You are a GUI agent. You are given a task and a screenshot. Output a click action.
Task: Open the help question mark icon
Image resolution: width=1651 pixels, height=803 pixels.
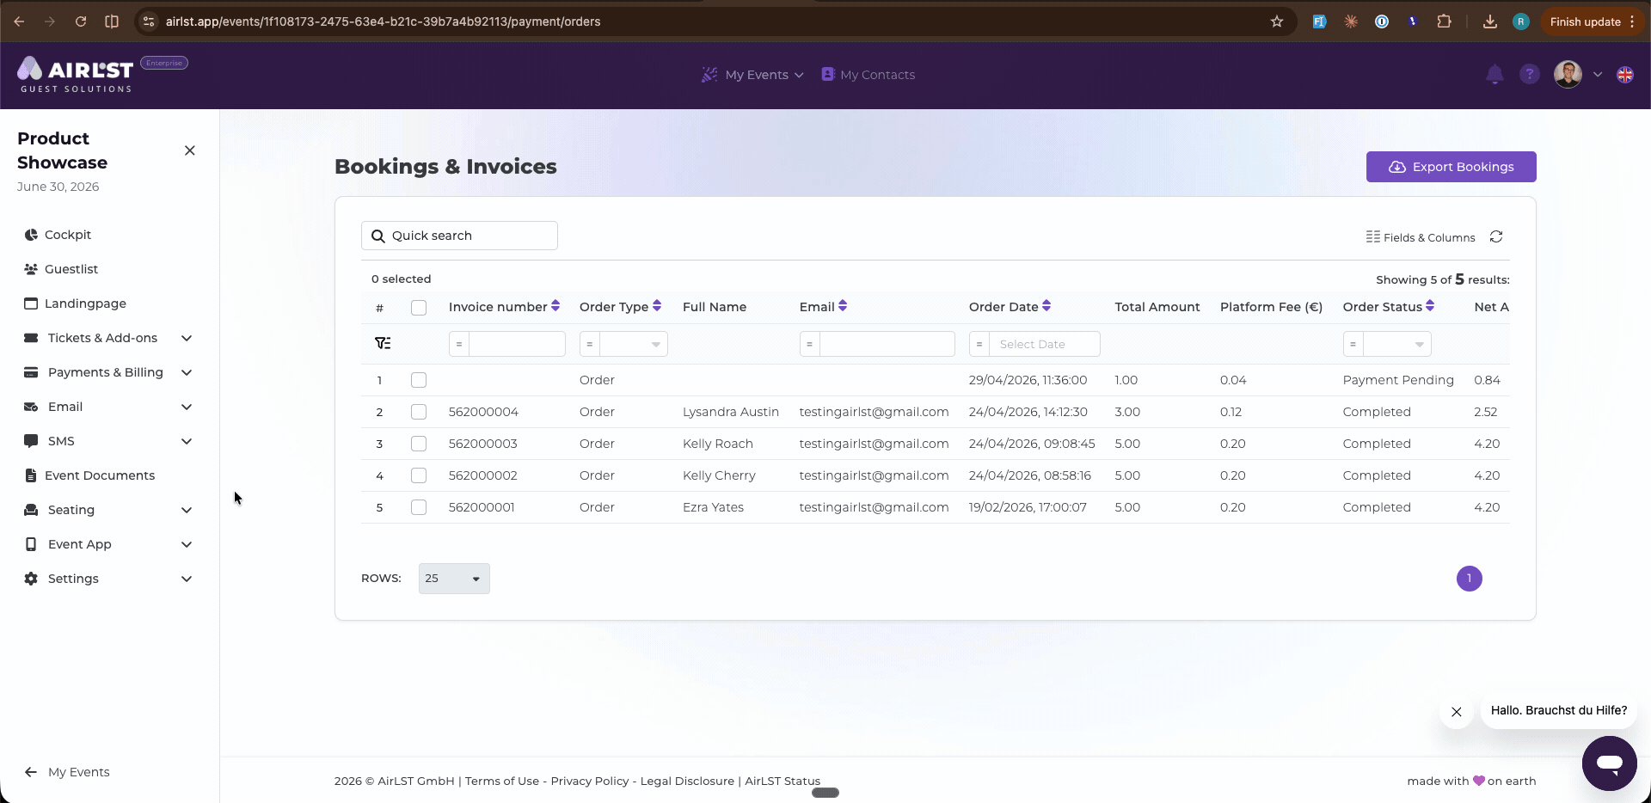(1529, 75)
